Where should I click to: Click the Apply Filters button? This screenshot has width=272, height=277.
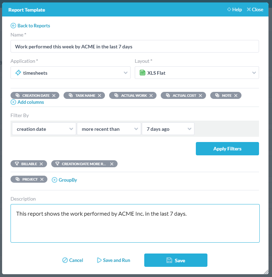(227, 149)
